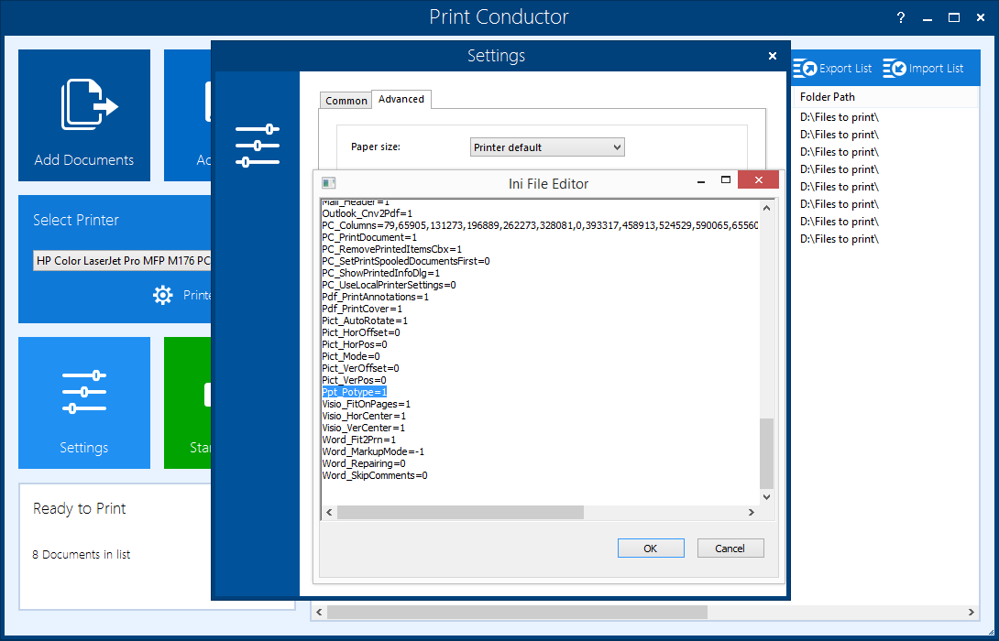Click the Add Documents tile icon
The image size is (999, 641).
88,104
